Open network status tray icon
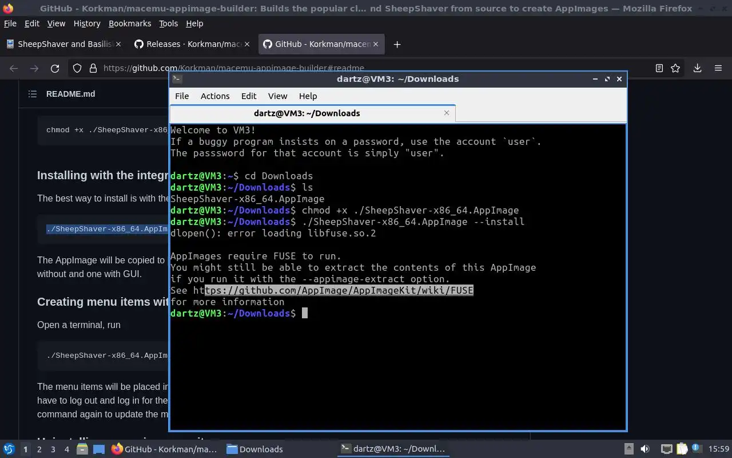Viewport: 732px width, 458px height. (x=666, y=449)
